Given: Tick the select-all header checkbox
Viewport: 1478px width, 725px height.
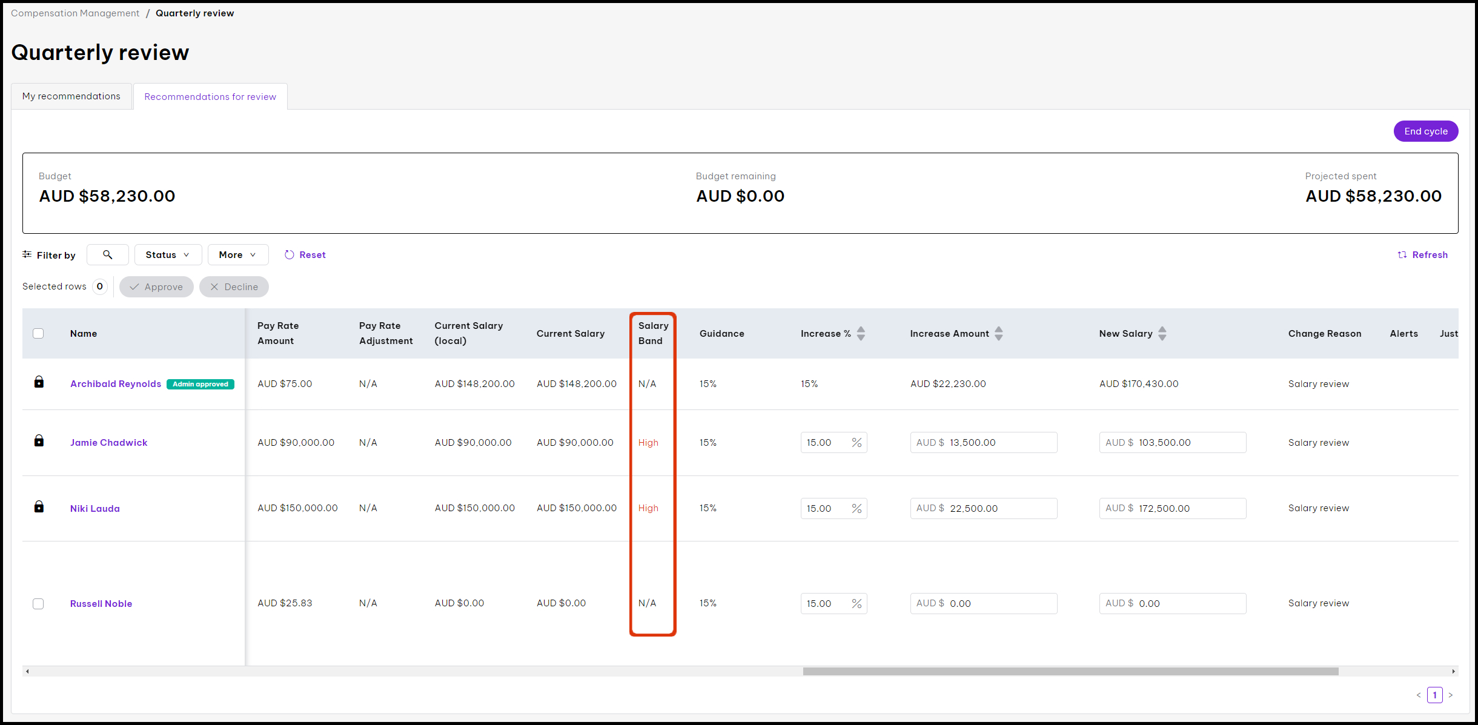Looking at the screenshot, I should pyautogui.click(x=38, y=334).
